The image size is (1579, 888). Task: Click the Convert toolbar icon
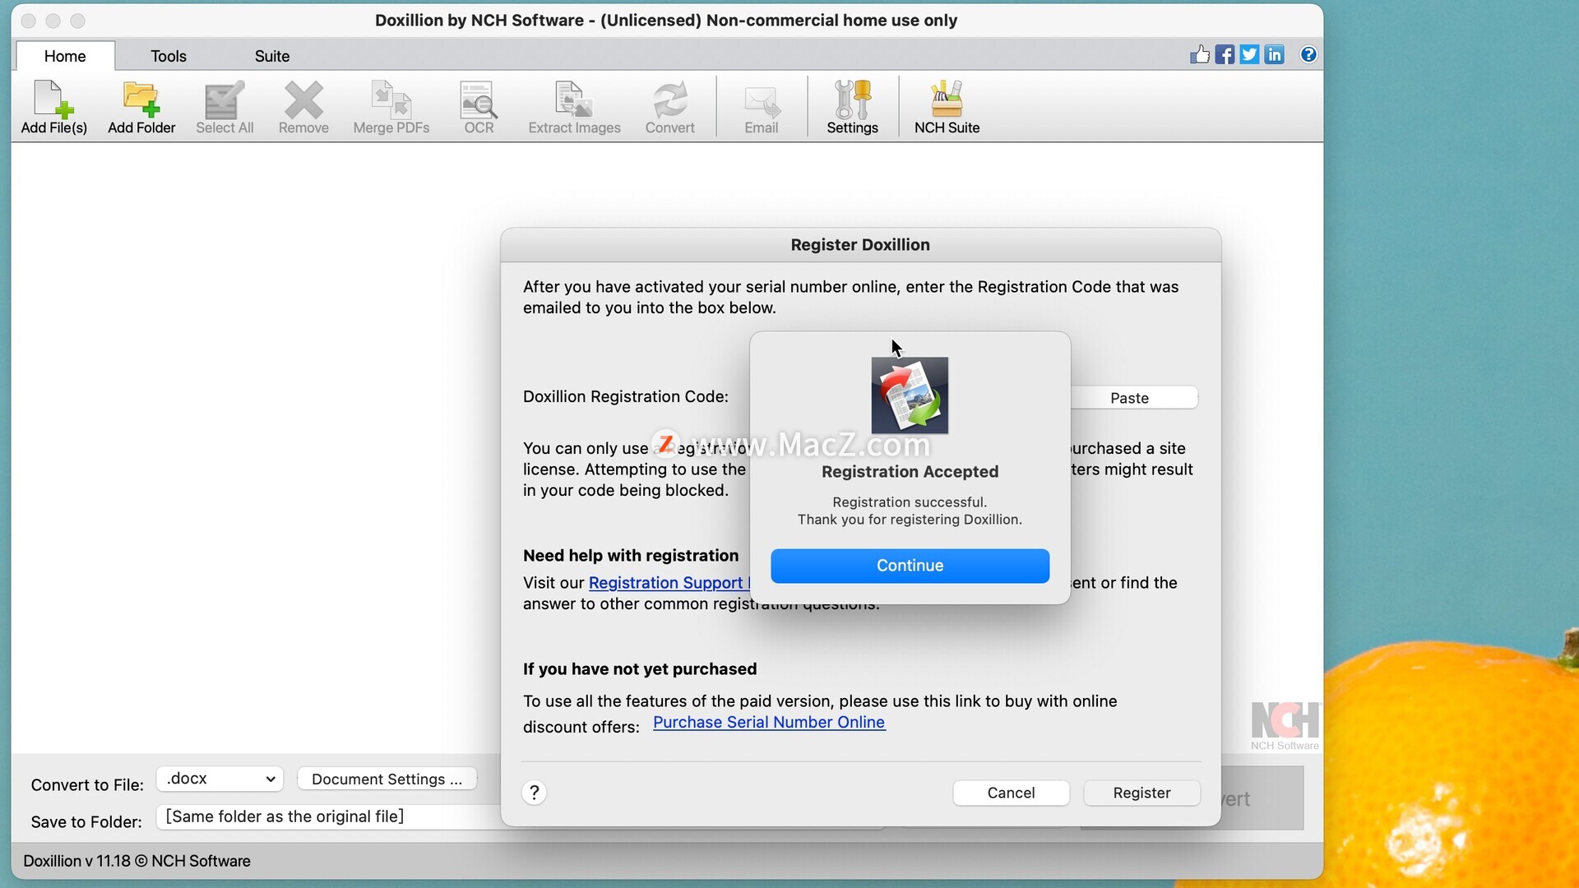670,107
